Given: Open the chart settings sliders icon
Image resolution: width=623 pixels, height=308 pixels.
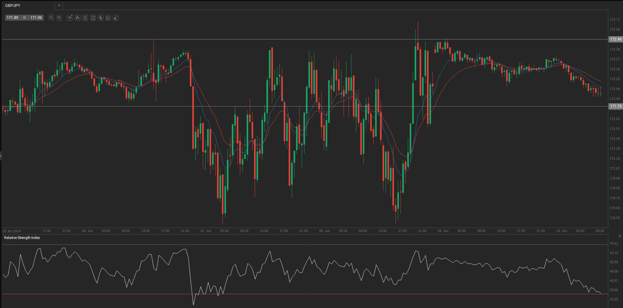Looking at the screenshot, I should 85,18.
